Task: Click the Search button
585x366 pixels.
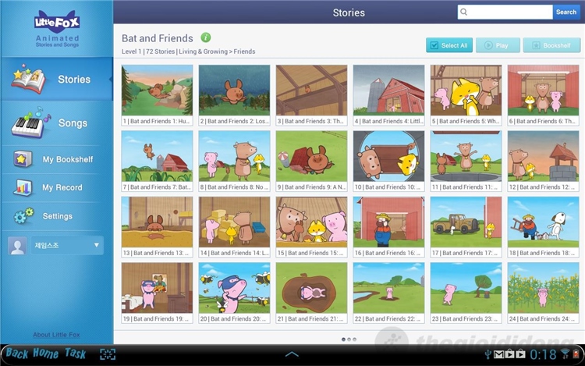Action: pyautogui.click(x=566, y=12)
